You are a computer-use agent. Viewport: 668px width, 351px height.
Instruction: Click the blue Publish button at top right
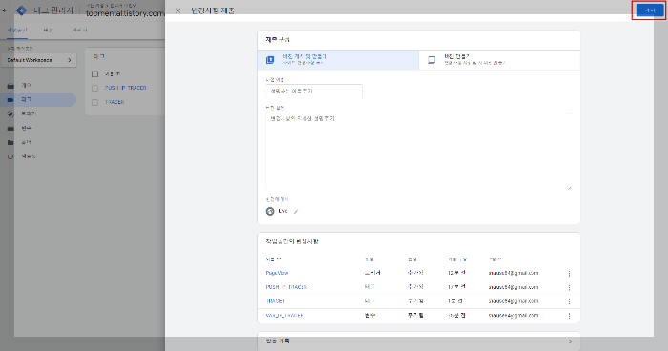pyautogui.click(x=650, y=10)
